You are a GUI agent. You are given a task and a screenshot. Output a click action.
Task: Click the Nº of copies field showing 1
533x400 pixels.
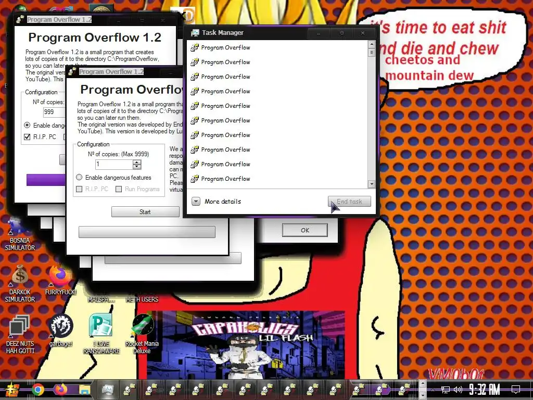[114, 164]
